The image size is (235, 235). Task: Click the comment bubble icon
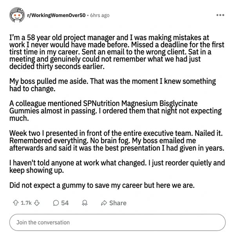56,203
